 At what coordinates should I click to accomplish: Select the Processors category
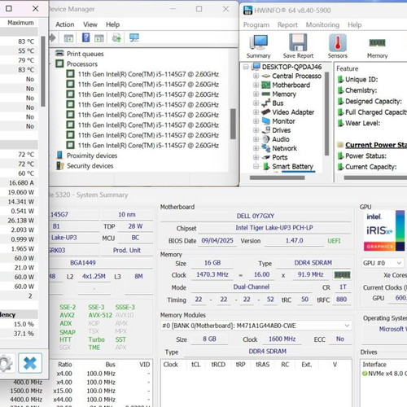[x=82, y=64]
